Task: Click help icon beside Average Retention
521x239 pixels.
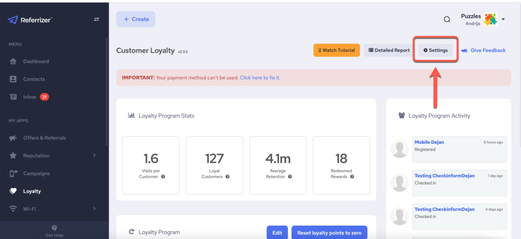Action: coord(291,176)
